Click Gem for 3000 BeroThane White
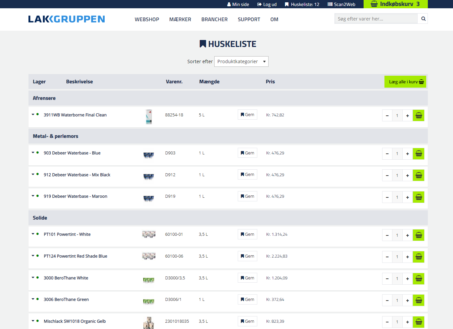 point(247,278)
